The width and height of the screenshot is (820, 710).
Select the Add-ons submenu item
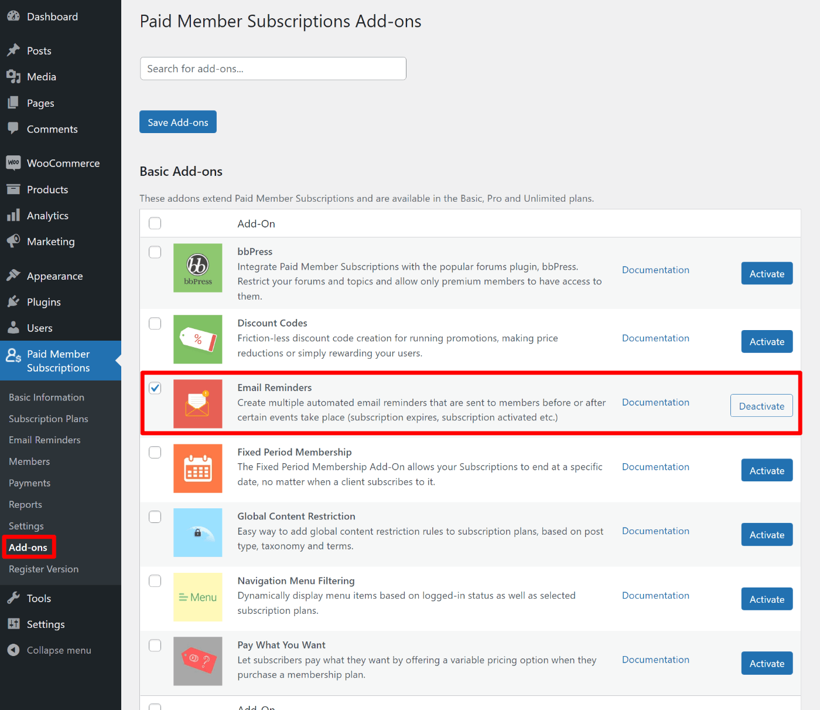click(x=28, y=547)
